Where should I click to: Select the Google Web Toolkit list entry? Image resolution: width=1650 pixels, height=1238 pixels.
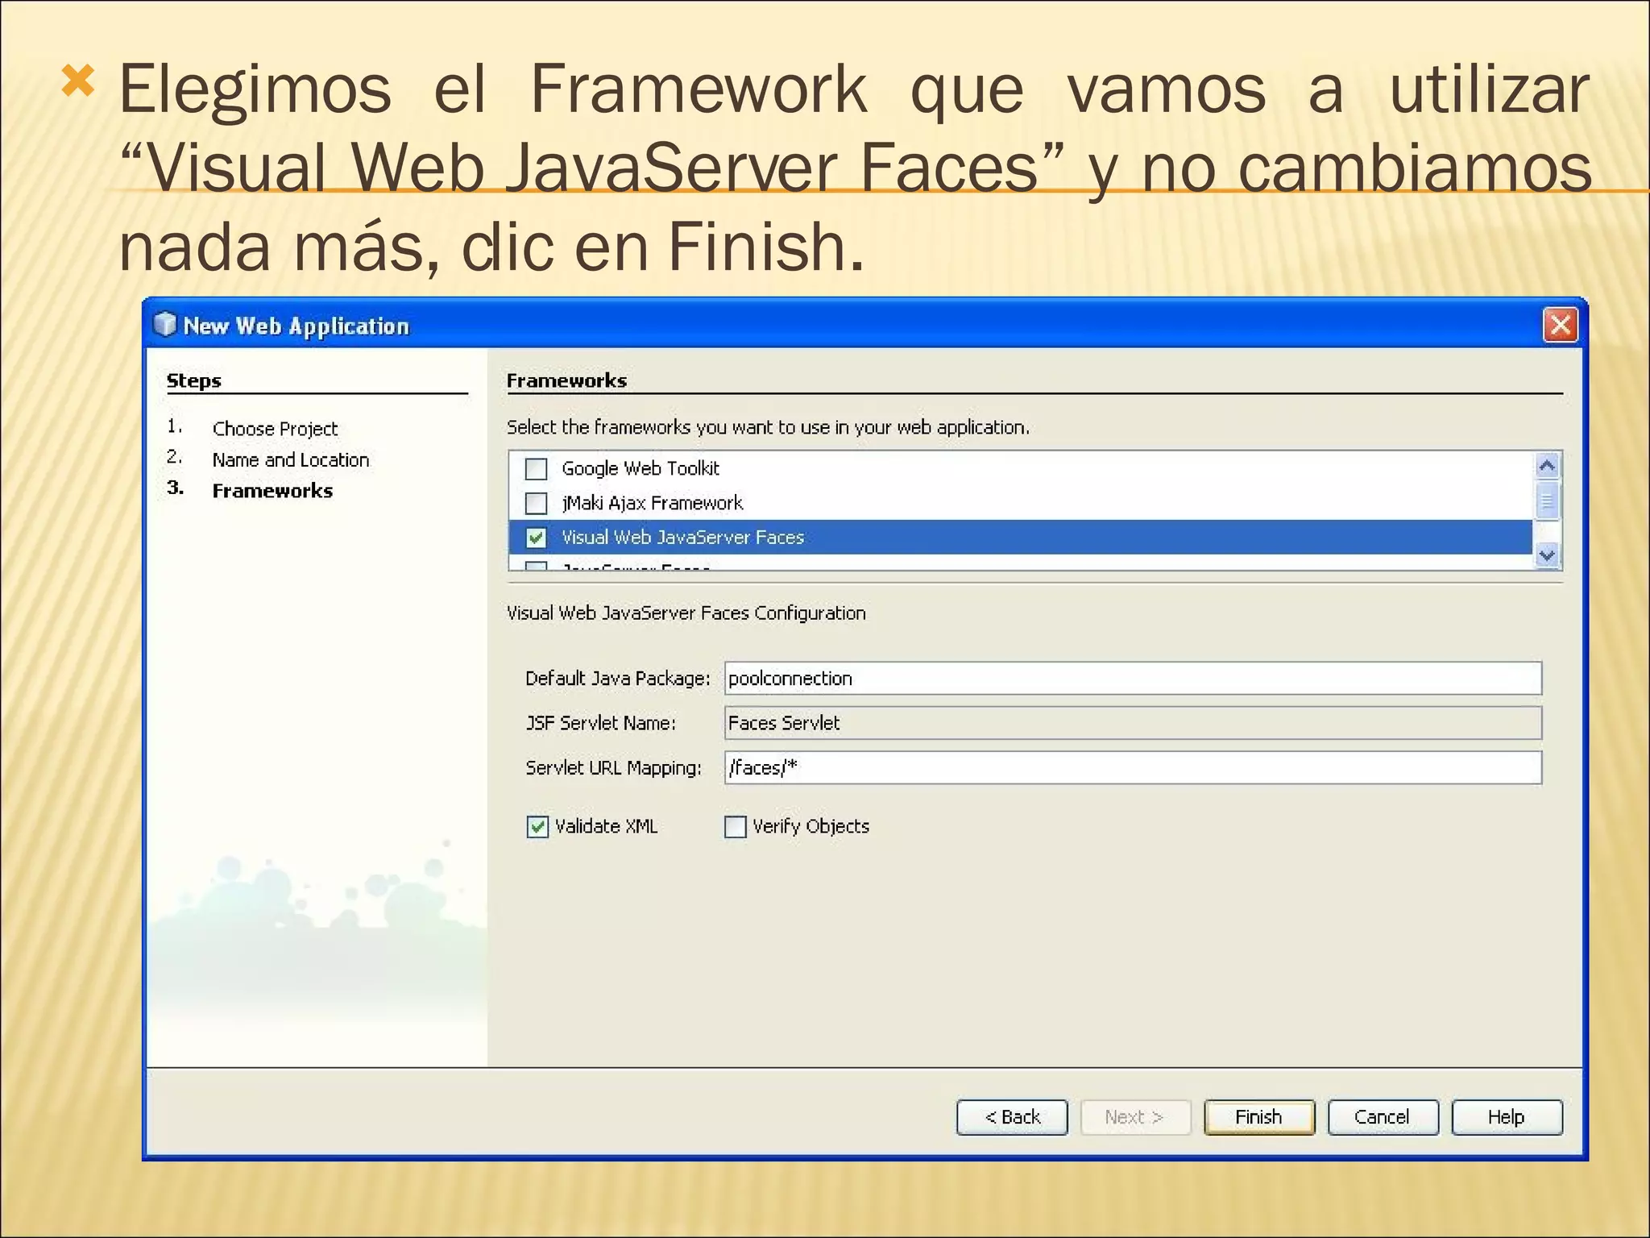[641, 468]
